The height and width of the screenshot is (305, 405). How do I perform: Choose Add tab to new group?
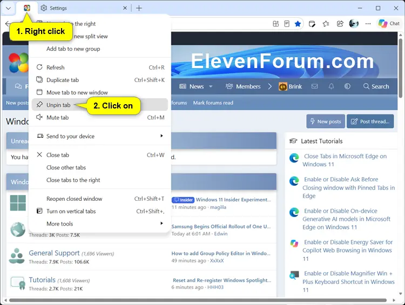point(99,49)
